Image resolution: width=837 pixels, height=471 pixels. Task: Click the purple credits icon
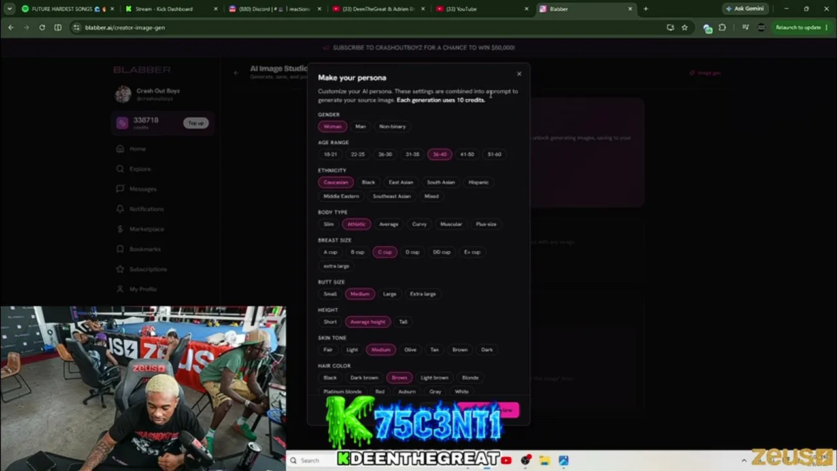[122, 123]
